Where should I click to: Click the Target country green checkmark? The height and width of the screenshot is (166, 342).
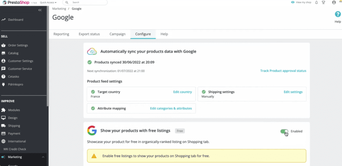tap(93, 92)
